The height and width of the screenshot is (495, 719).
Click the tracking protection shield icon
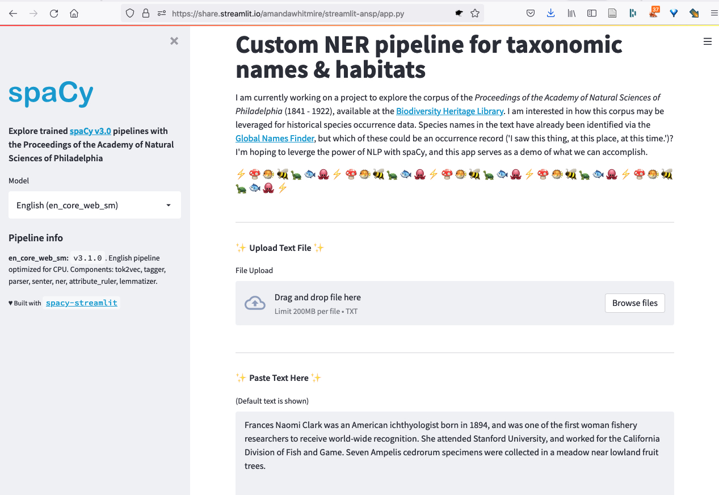130,13
